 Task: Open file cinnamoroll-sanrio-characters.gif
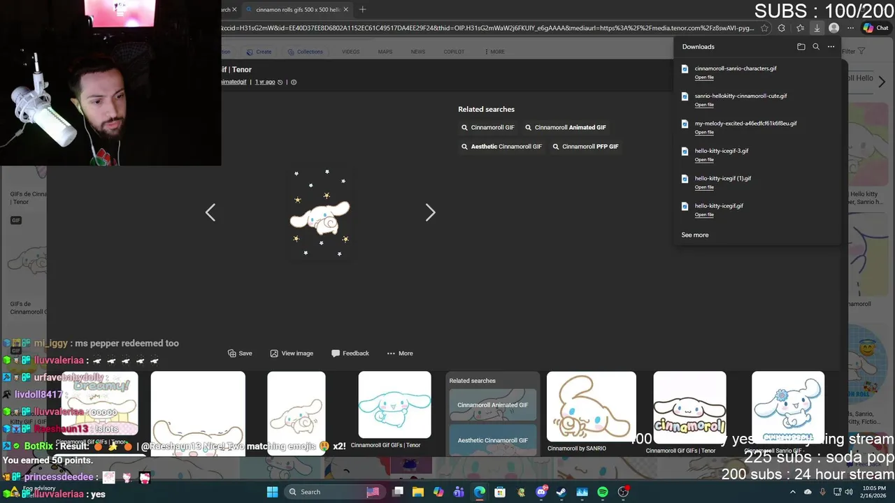point(704,78)
